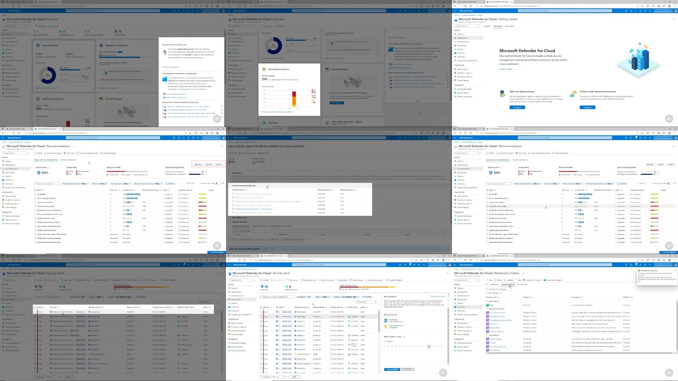
Task: Click Configure under Protect multi-cloud environments
Action: pos(588,107)
